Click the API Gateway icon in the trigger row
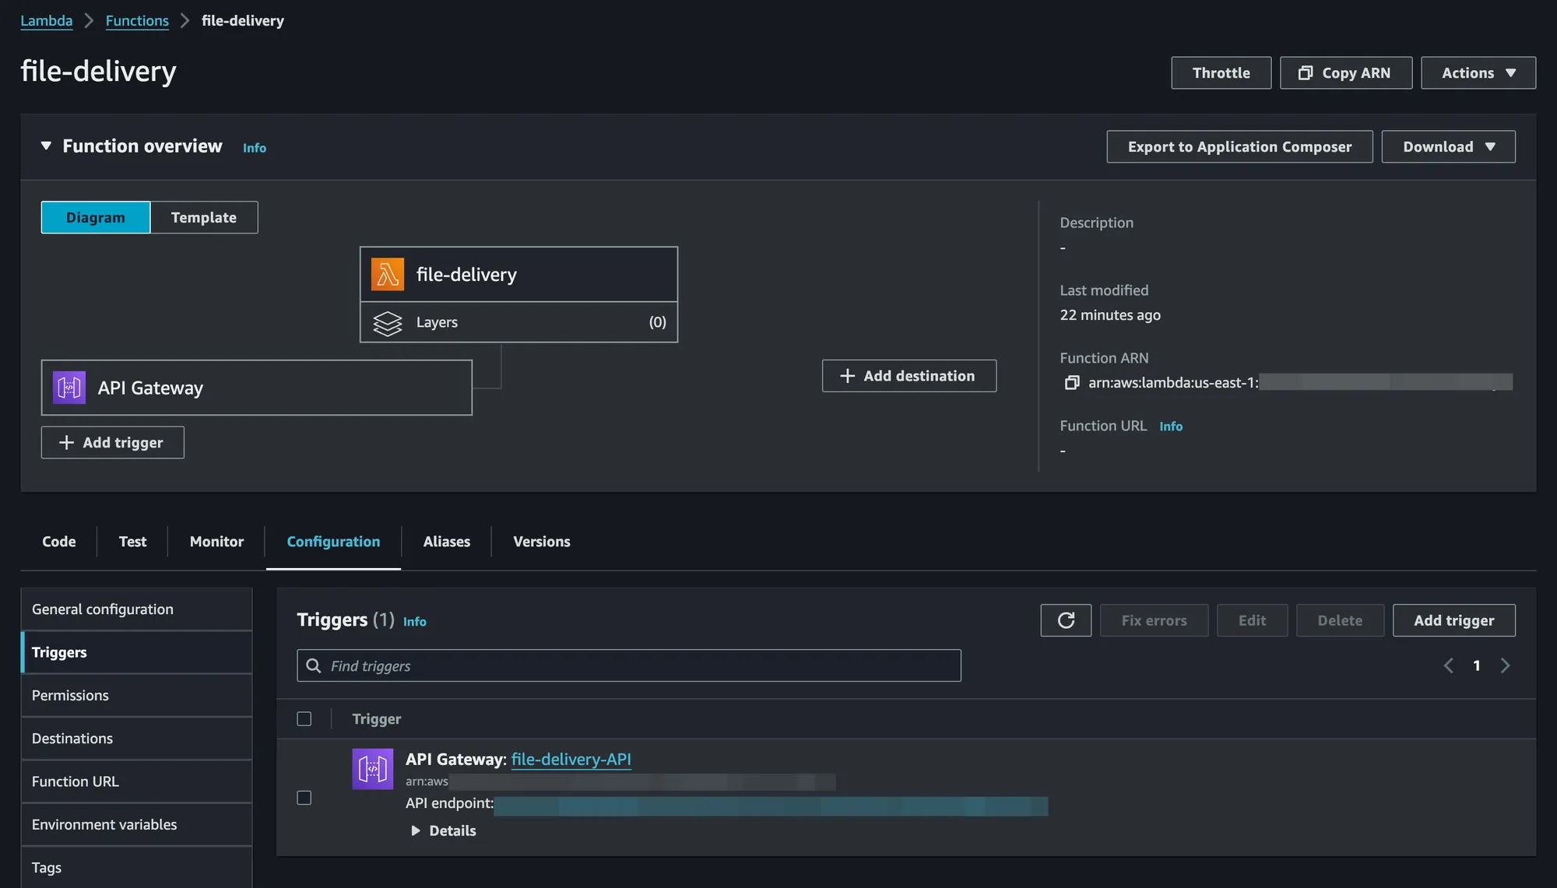Viewport: 1557px width, 888px height. pos(372,769)
